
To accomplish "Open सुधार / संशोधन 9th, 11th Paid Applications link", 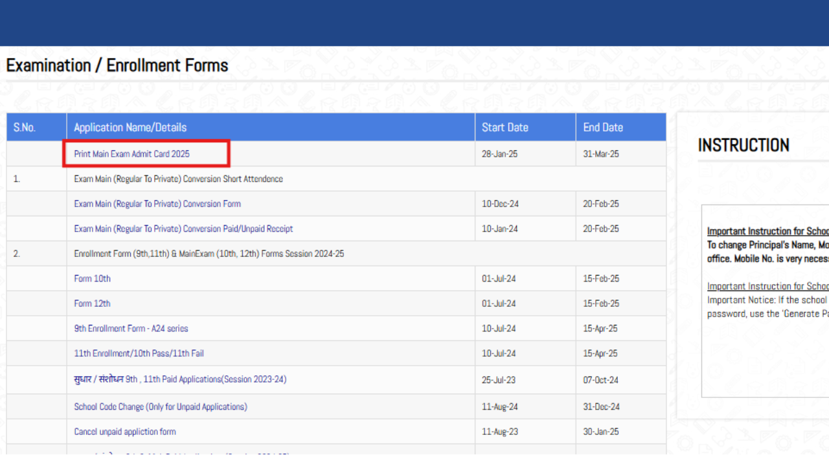I will 180,380.
